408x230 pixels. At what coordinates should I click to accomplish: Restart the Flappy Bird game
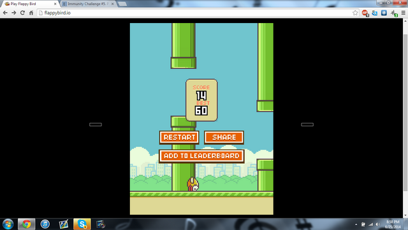coord(179,137)
